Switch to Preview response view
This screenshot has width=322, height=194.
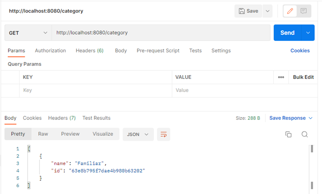pyautogui.click(x=70, y=134)
